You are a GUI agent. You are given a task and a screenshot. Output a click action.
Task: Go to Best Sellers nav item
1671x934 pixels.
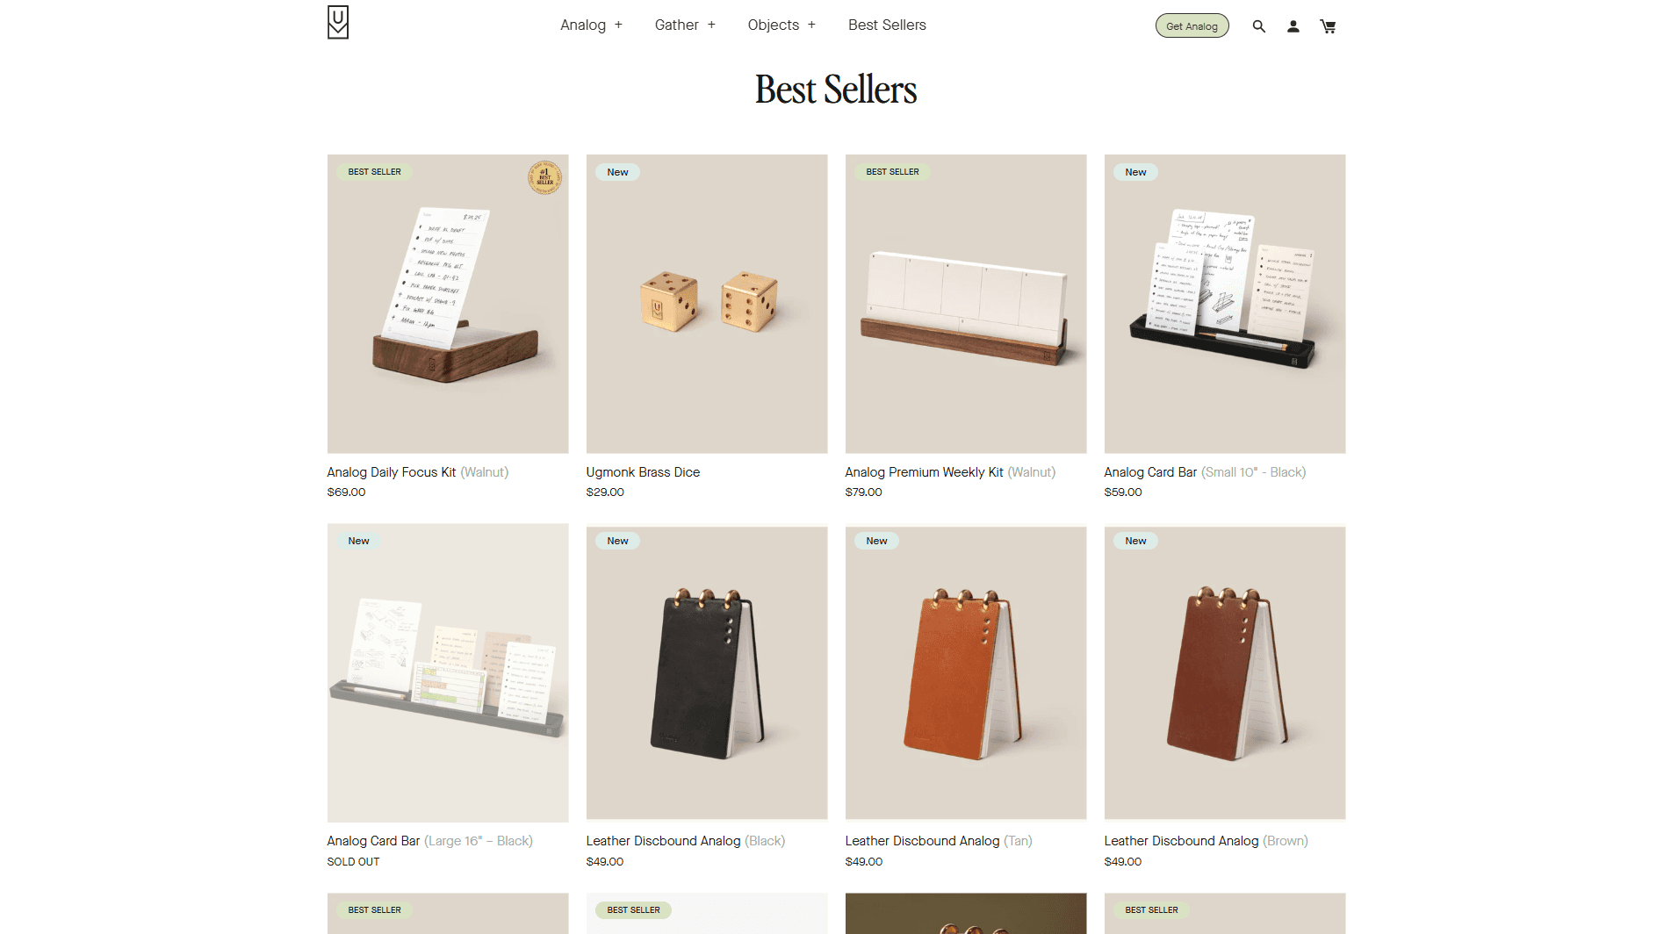(887, 25)
